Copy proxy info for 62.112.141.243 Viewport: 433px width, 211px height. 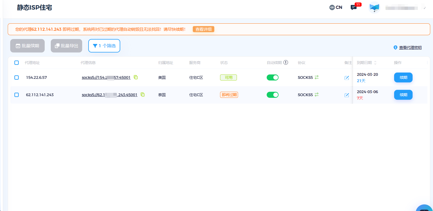(143, 95)
